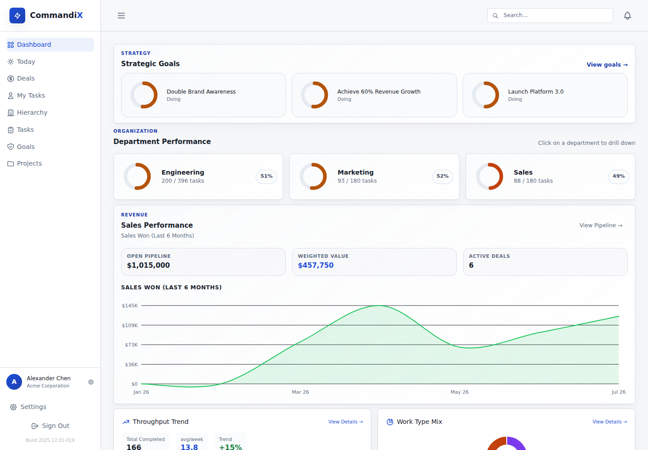Click the View goals link
This screenshot has height=450, width=648.
(x=607, y=65)
